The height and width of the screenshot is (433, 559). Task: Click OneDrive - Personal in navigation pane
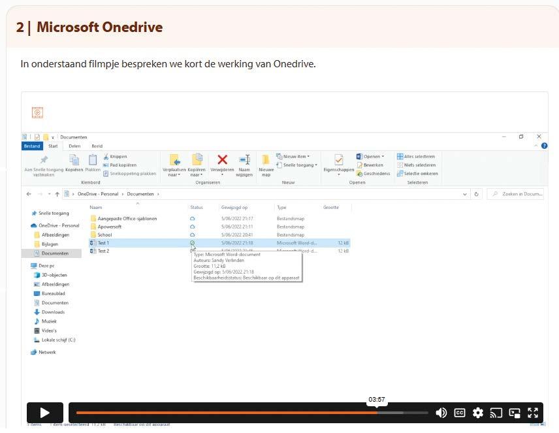56,226
